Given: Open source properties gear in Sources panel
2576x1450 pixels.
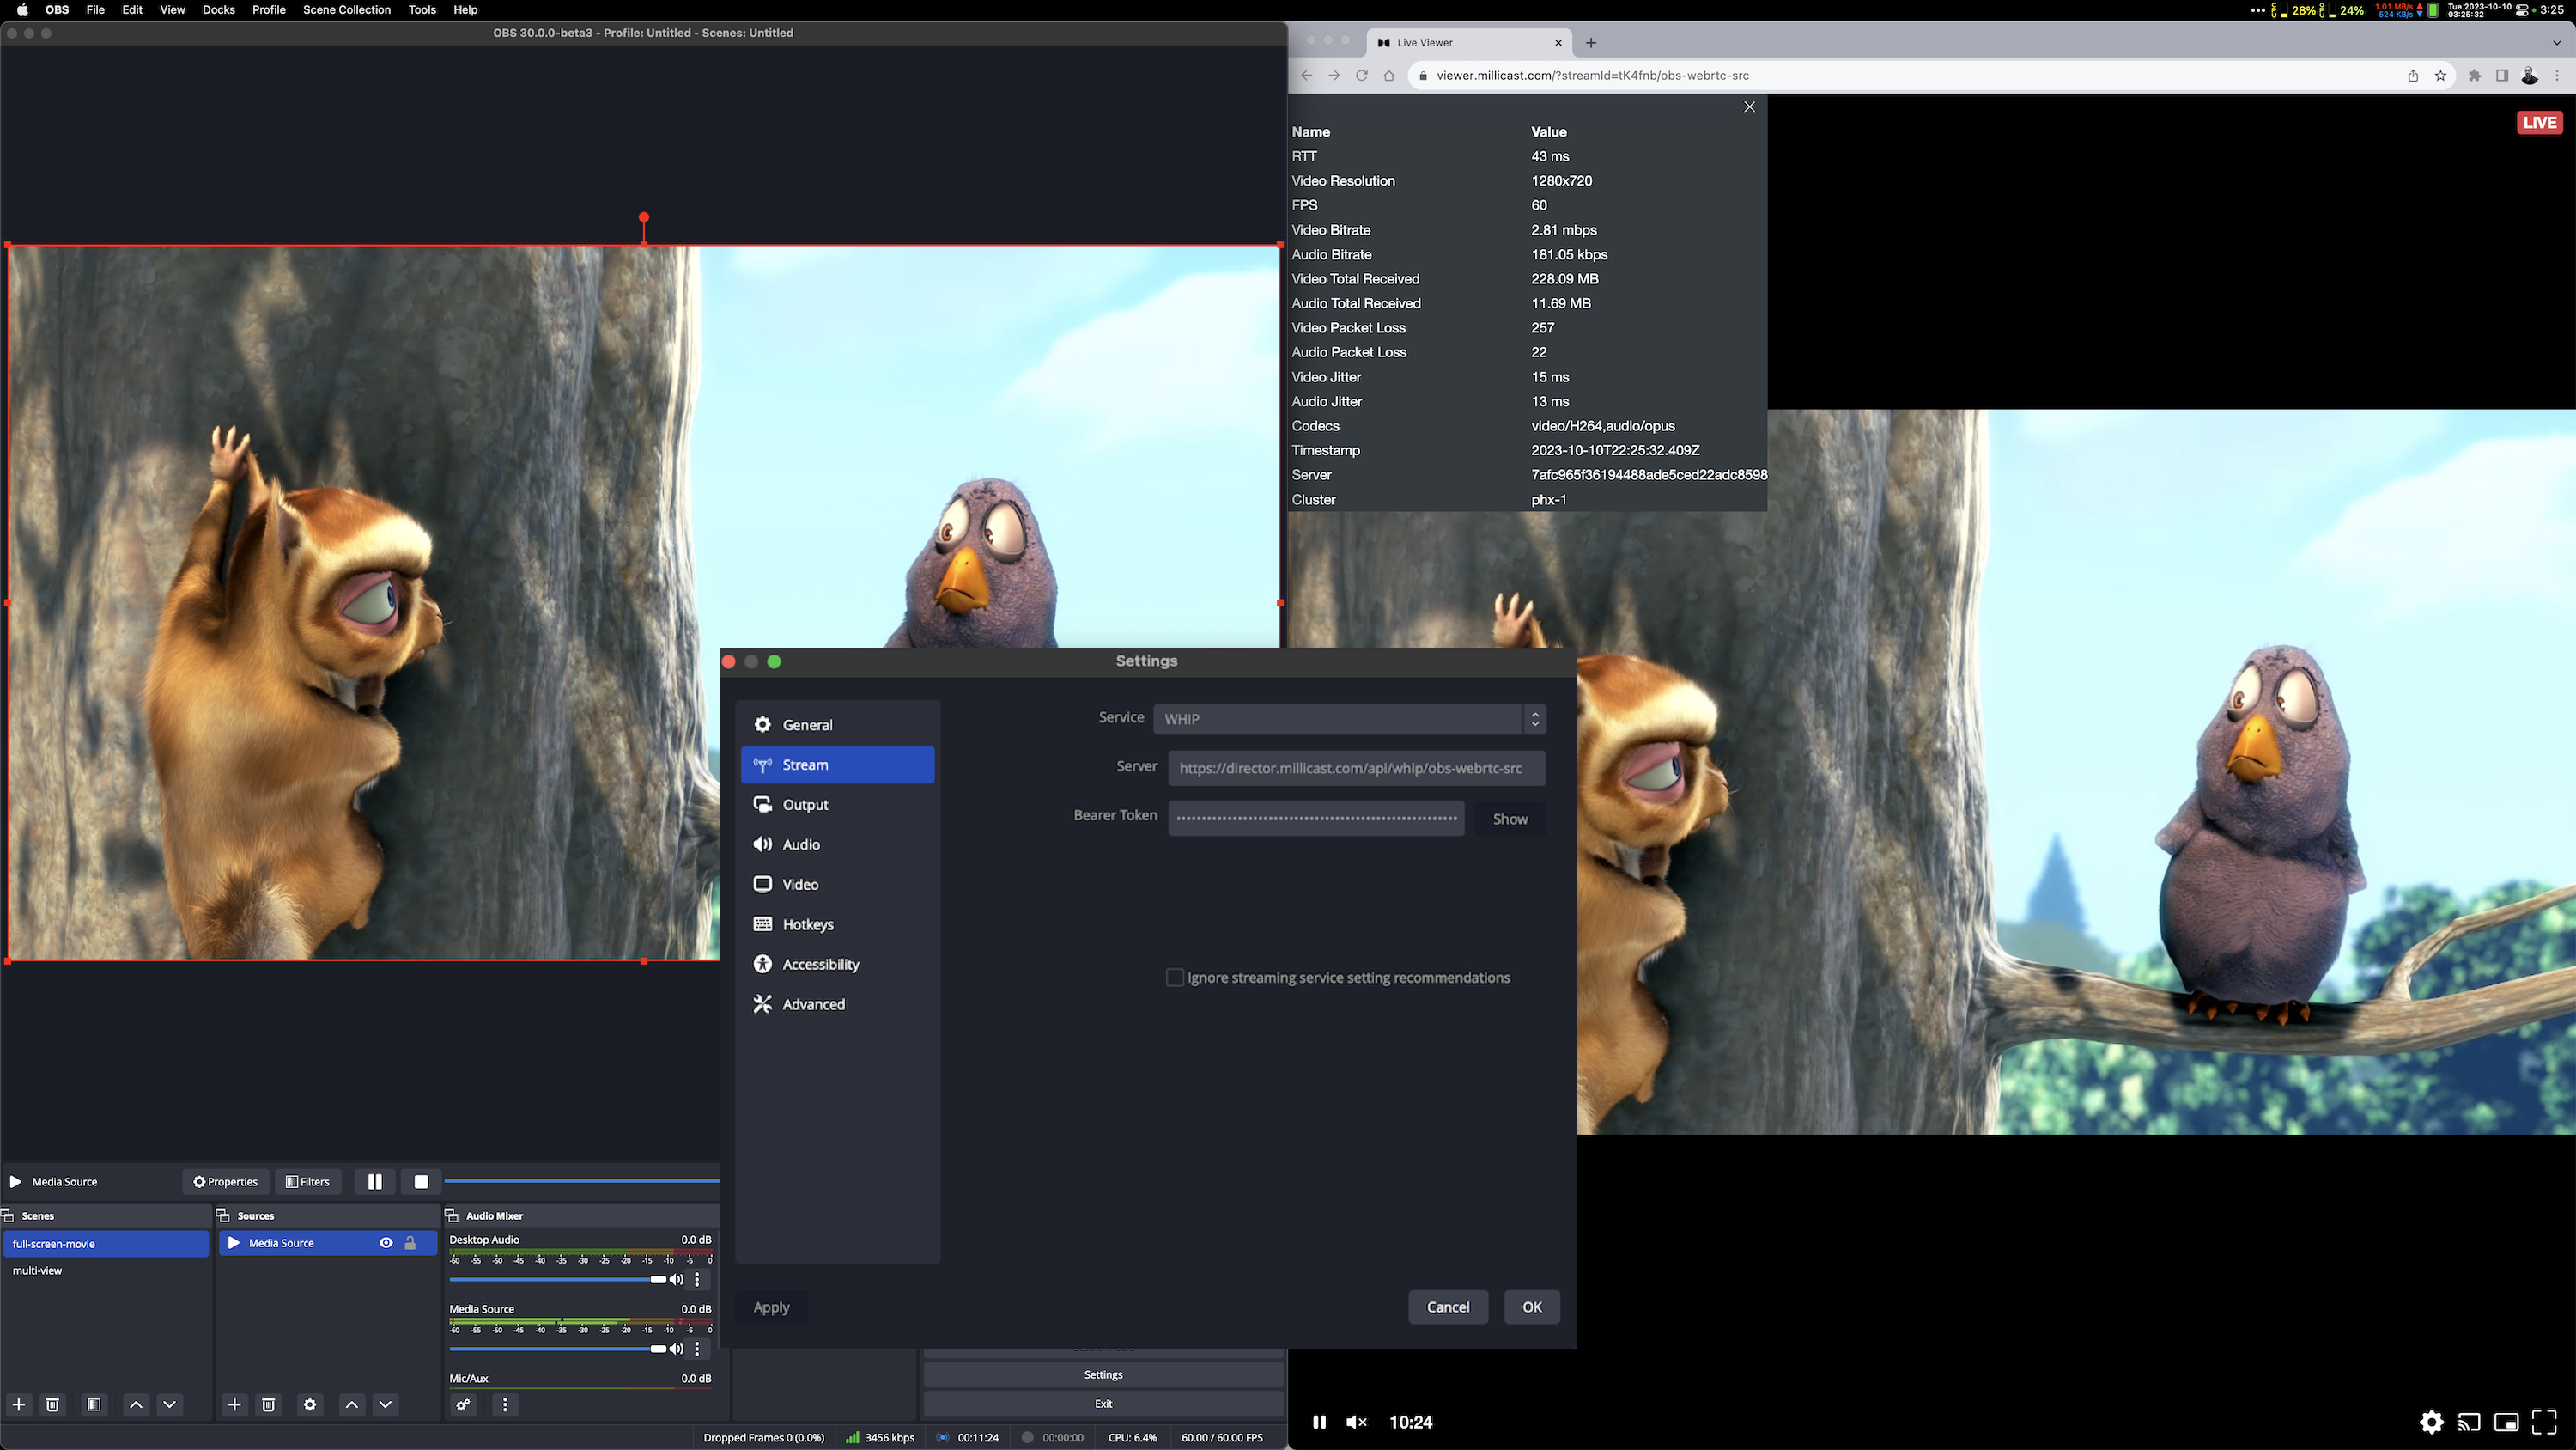Looking at the screenshot, I should click(310, 1405).
